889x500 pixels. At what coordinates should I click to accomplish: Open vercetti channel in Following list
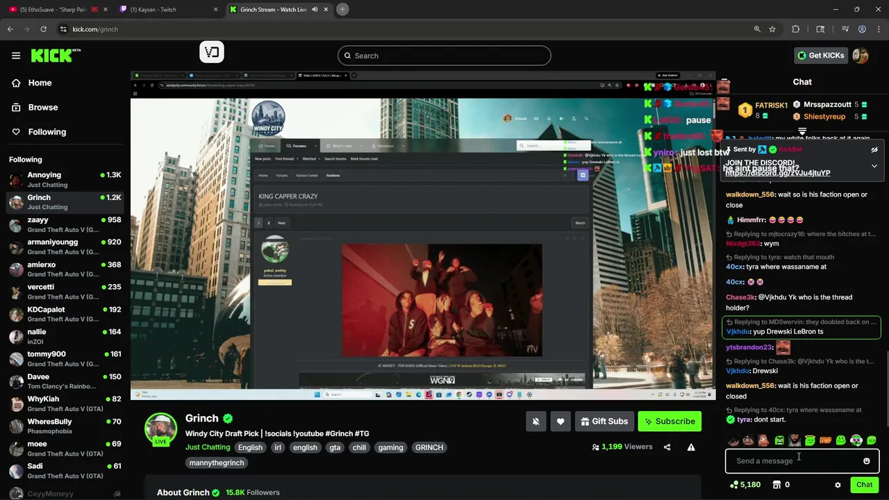point(65,291)
